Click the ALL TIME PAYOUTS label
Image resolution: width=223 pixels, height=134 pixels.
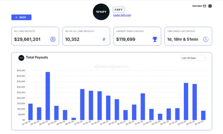point(24,31)
